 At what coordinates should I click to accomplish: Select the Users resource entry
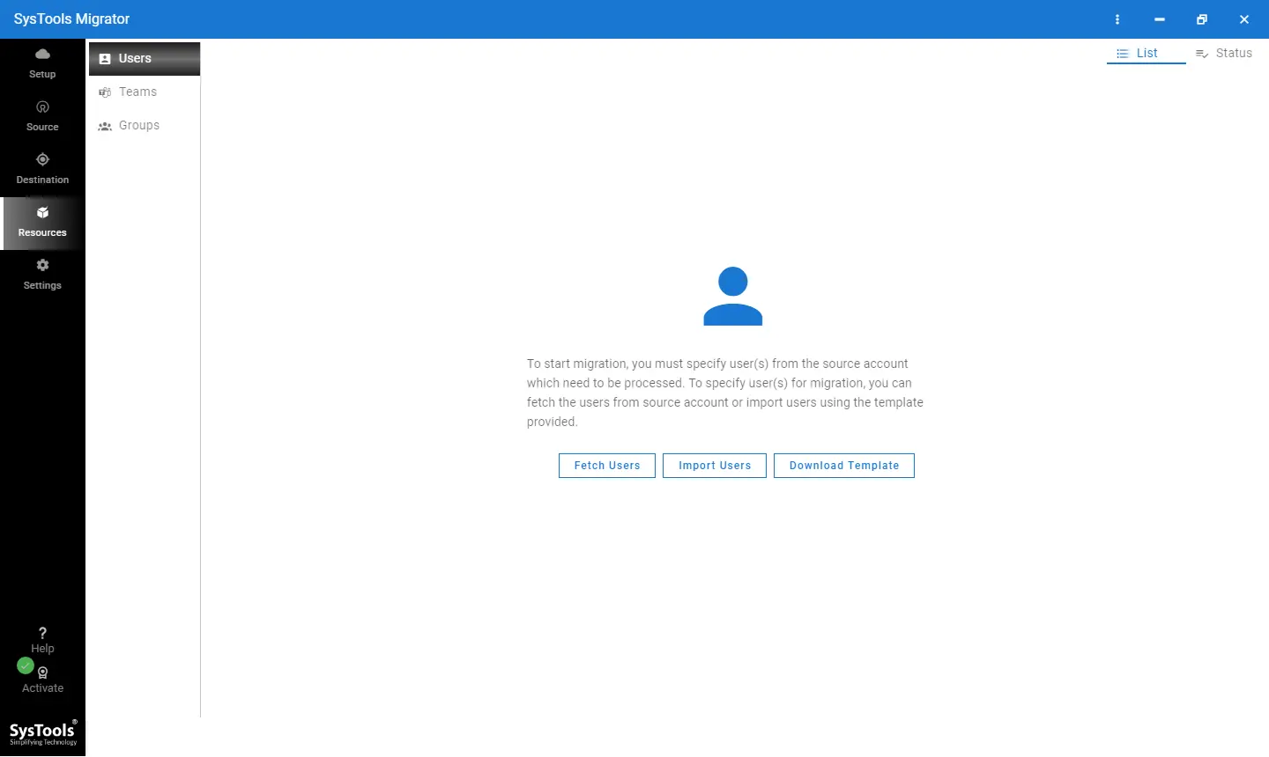[145, 59]
